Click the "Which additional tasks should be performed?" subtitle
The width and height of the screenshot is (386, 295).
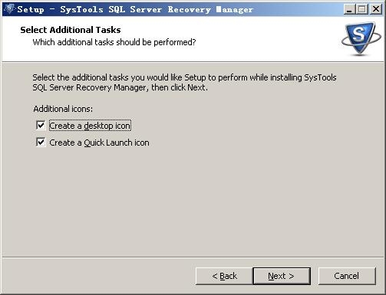click(x=114, y=42)
